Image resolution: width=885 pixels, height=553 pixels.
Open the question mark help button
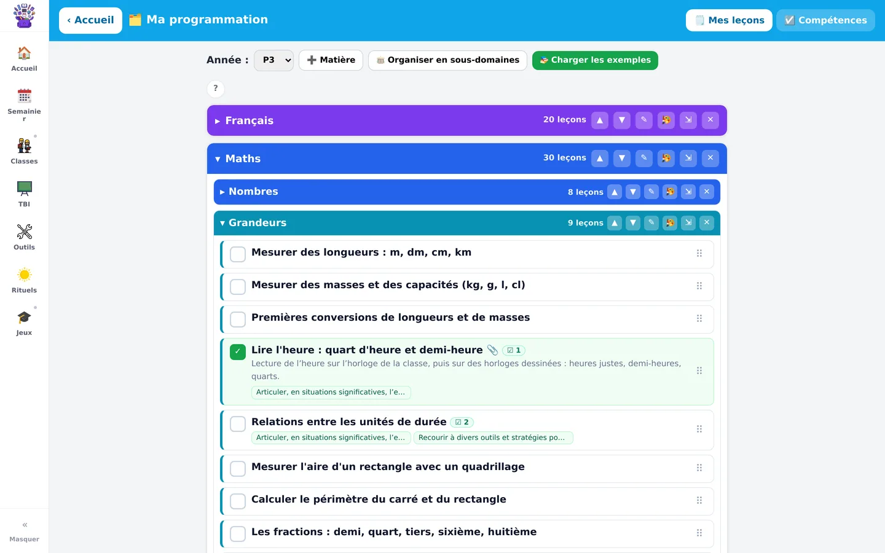pos(216,88)
